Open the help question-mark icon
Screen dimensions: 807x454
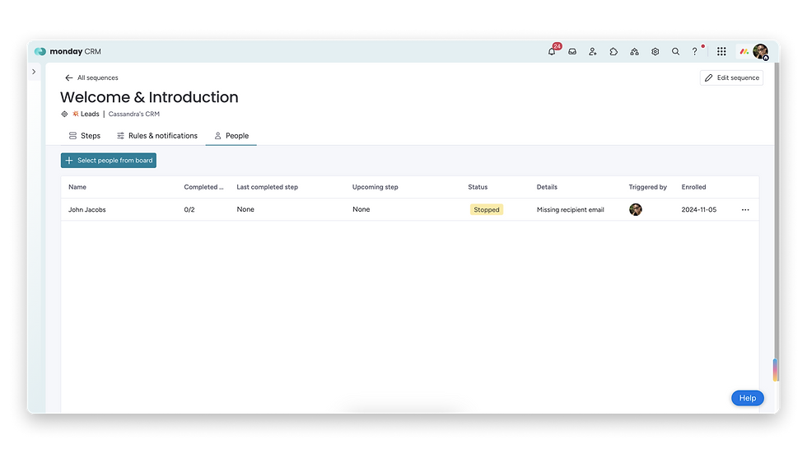[x=695, y=51]
